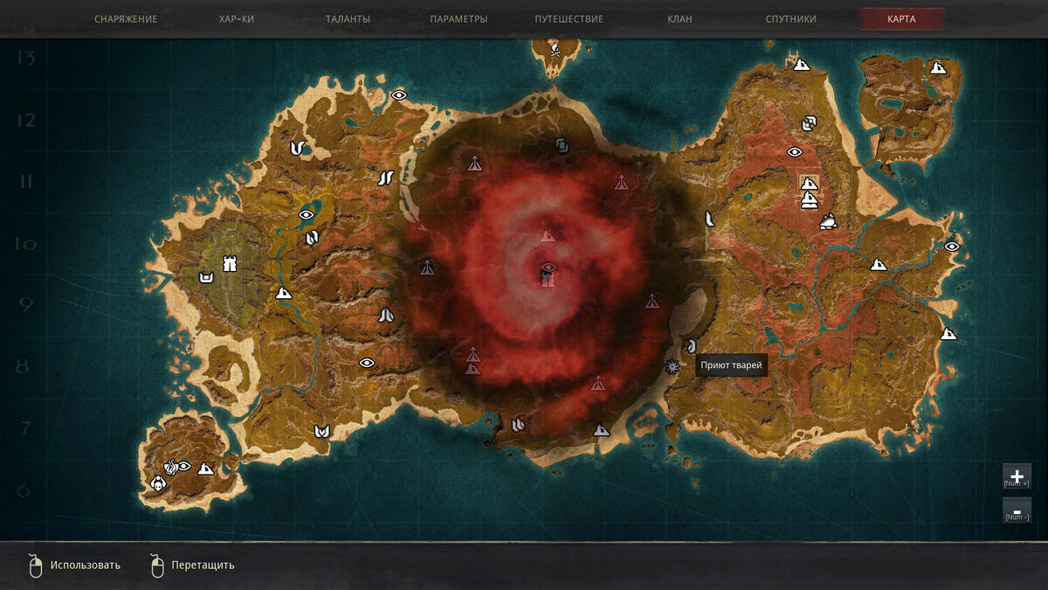Click stacked-squares icon at storm's northern edge

(x=562, y=146)
